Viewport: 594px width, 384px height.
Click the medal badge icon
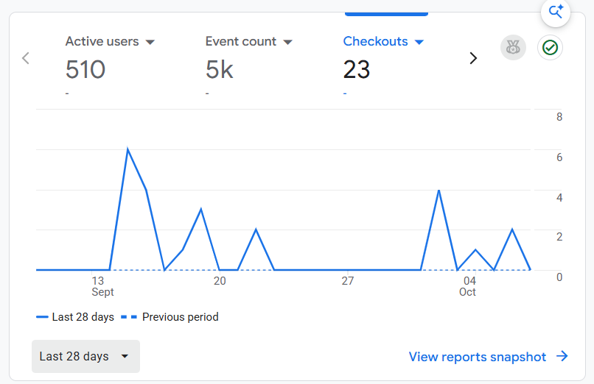513,48
